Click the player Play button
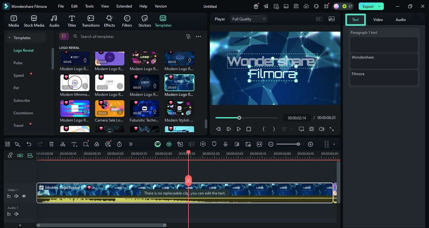Screen dimensions: 429x228 pos(239,129)
